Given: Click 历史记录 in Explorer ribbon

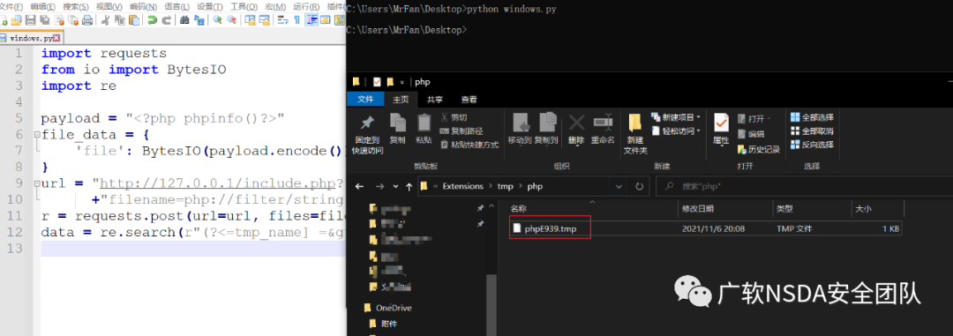Looking at the screenshot, I should 758,149.
